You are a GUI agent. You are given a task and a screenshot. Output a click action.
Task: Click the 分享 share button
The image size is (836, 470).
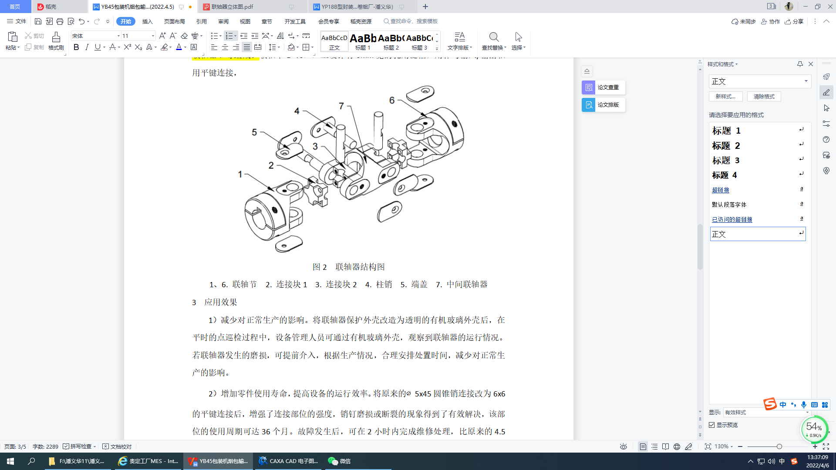[794, 21]
